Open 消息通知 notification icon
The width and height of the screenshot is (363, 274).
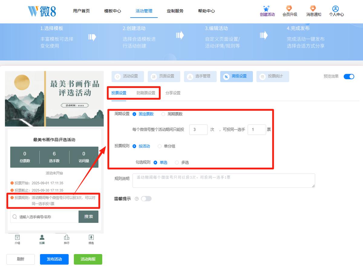(313, 8)
